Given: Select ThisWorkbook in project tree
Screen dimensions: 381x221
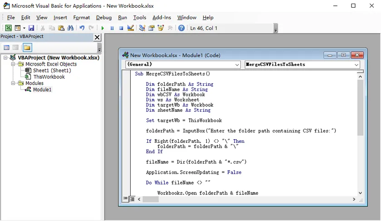Looking at the screenshot, I should (x=49, y=77).
